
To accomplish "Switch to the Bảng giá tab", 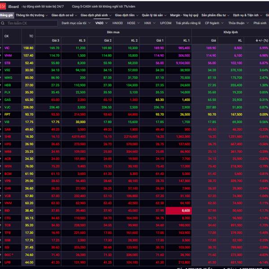I will point(6,15).
